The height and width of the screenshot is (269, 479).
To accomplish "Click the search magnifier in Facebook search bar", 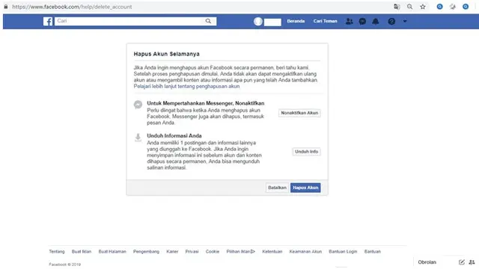I will pos(208,21).
